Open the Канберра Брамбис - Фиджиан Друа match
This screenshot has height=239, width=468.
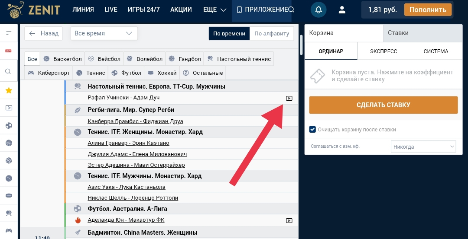pos(135,121)
